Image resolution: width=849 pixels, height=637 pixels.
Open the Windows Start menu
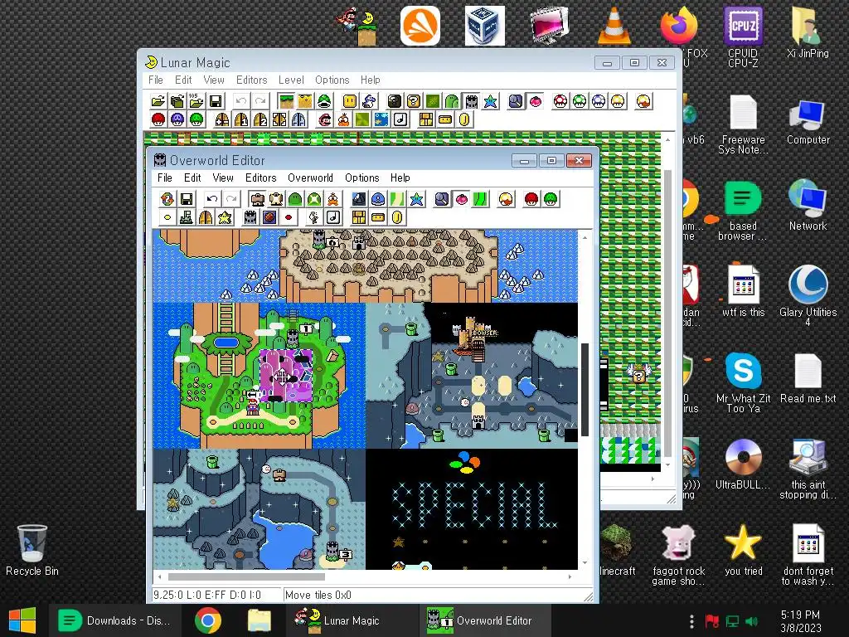pos(22,620)
